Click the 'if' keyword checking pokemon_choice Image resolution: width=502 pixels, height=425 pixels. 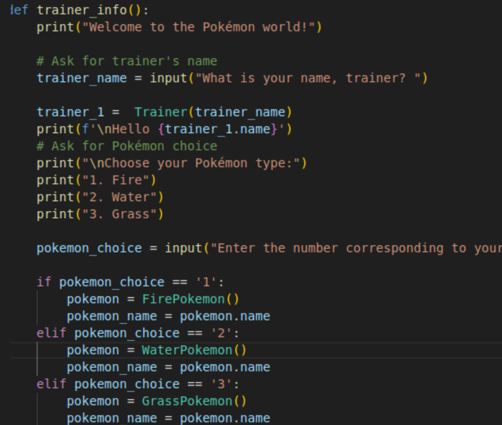tap(44, 282)
